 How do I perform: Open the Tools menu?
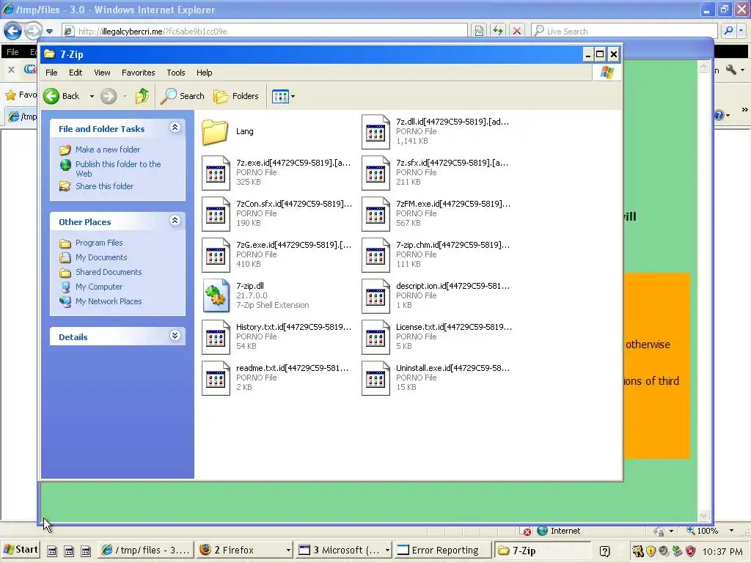176,73
